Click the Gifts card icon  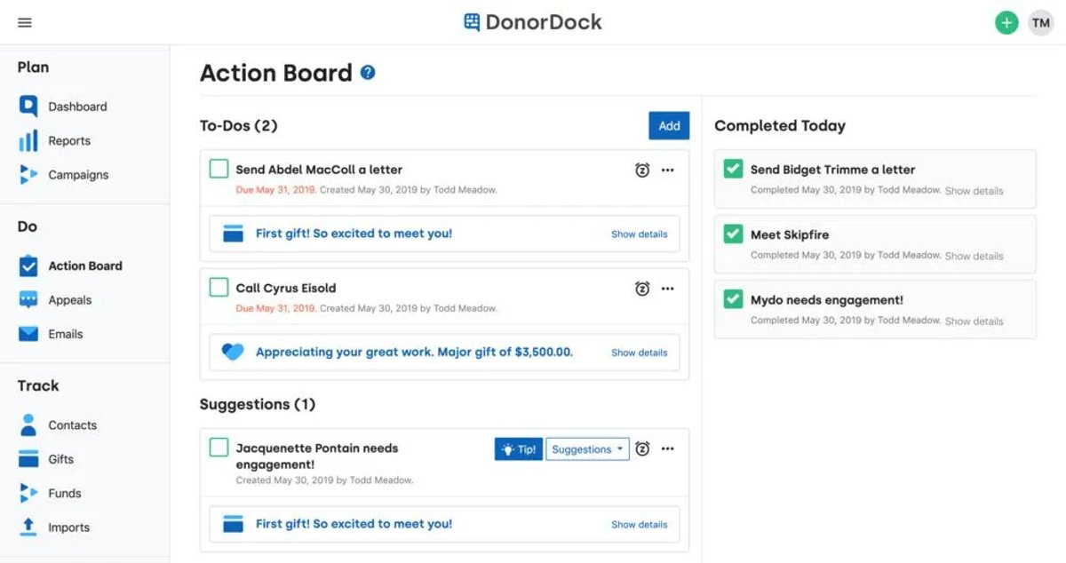click(28, 459)
